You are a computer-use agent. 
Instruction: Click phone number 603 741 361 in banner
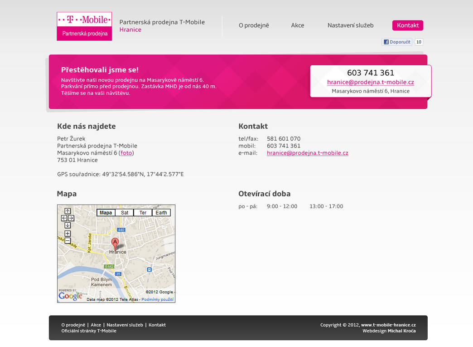pos(371,73)
